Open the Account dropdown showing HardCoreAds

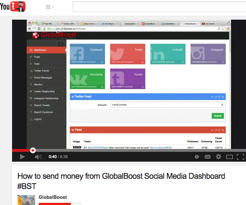point(167,105)
